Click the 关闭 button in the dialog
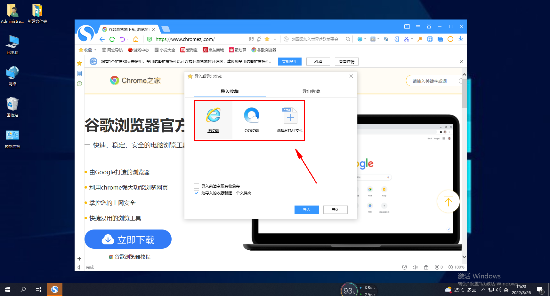 [x=336, y=209]
